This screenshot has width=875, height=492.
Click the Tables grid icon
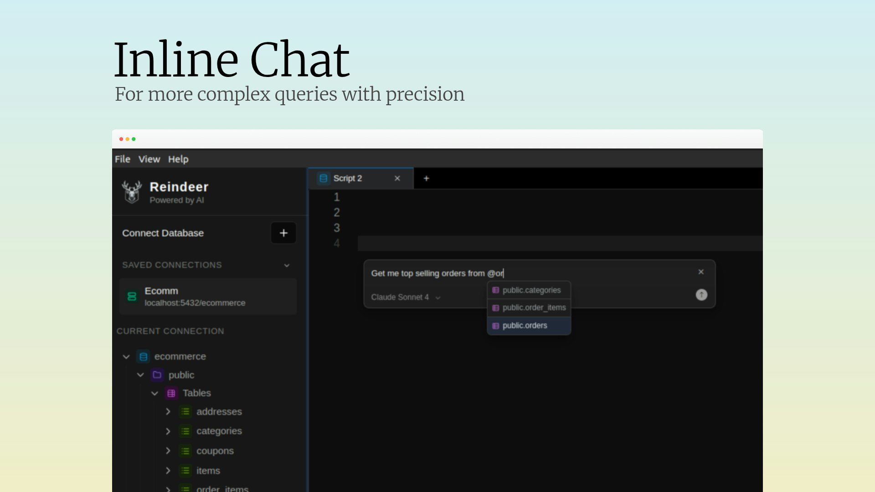point(171,393)
